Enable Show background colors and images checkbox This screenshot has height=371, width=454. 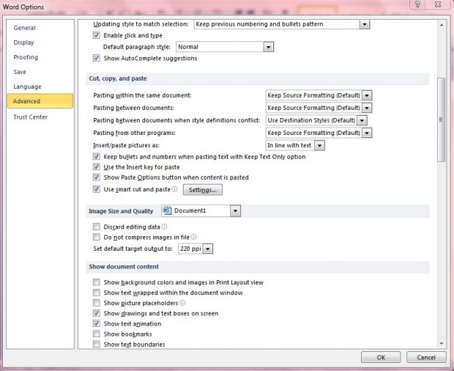97,282
